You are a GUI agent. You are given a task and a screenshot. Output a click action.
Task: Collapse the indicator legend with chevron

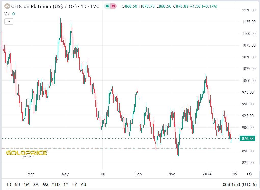(x=9, y=22)
